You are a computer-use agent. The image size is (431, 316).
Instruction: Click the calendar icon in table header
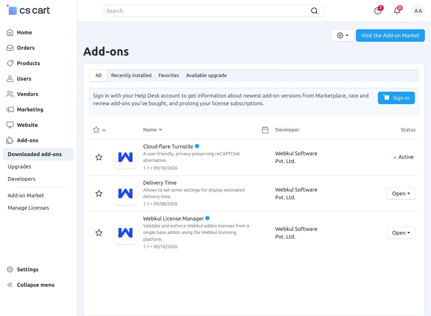pyautogui.click(x=265, y=130)
